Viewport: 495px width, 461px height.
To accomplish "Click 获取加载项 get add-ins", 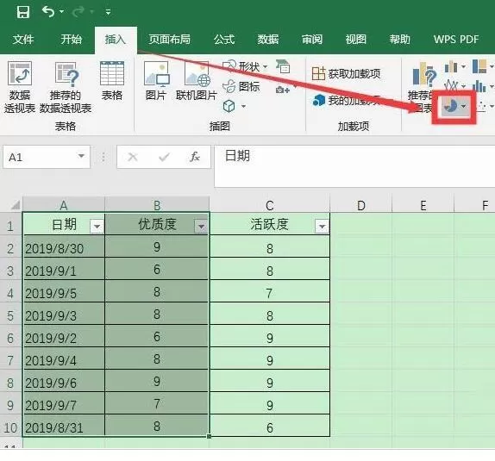I will (346, 74).
